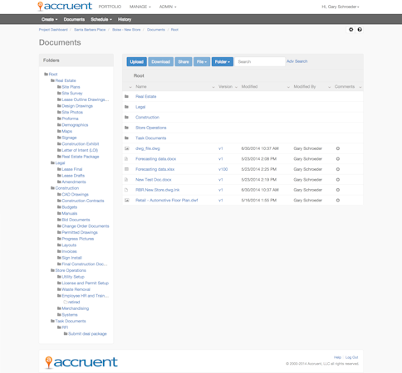Click spreadsheet icon for Forecasting data.xlsx
Viewport: 402px width, 373px height.
pyautogui.click(x=126, y=169)
